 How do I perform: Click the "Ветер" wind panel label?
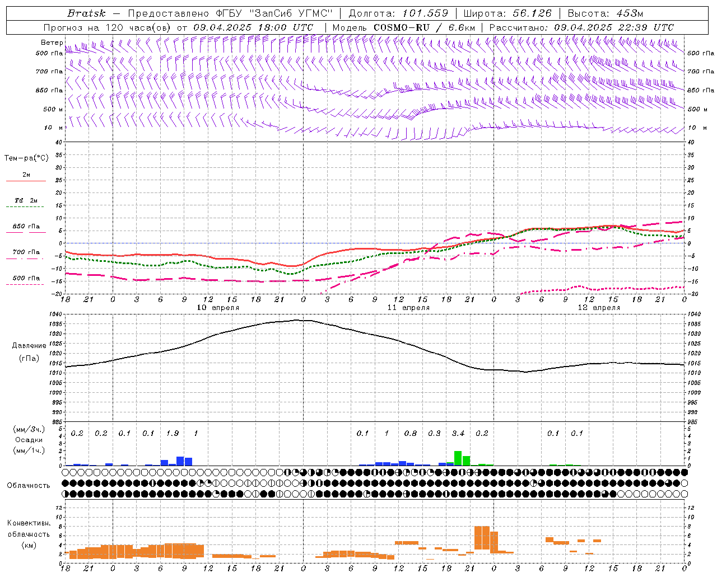click(x=52, y=43)
